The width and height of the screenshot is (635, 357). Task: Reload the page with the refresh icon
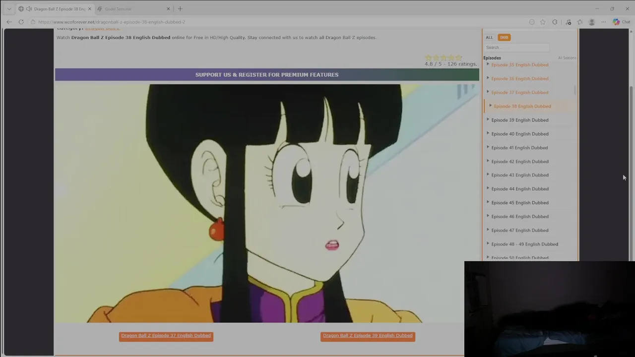(x=21, y=22)
